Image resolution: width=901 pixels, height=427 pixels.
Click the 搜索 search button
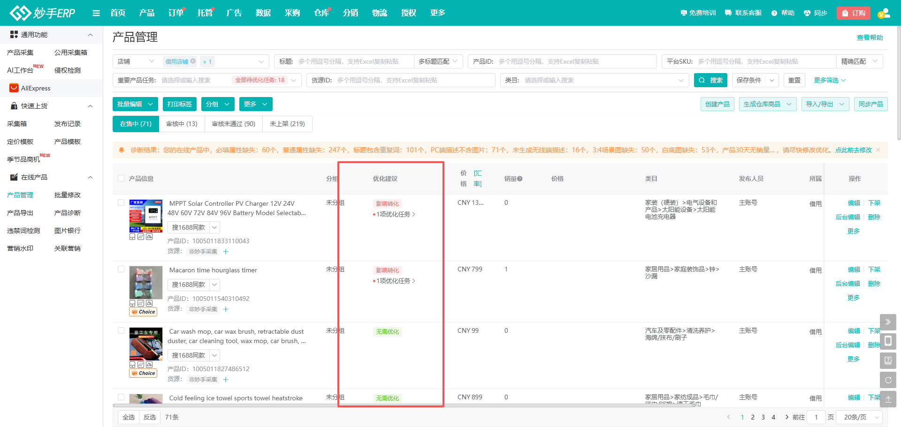coord(710,80)
